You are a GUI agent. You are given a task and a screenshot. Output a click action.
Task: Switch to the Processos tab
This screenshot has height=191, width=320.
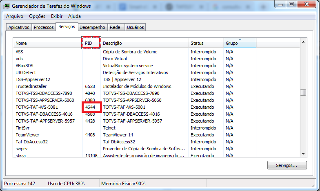(x=44, y=27)
